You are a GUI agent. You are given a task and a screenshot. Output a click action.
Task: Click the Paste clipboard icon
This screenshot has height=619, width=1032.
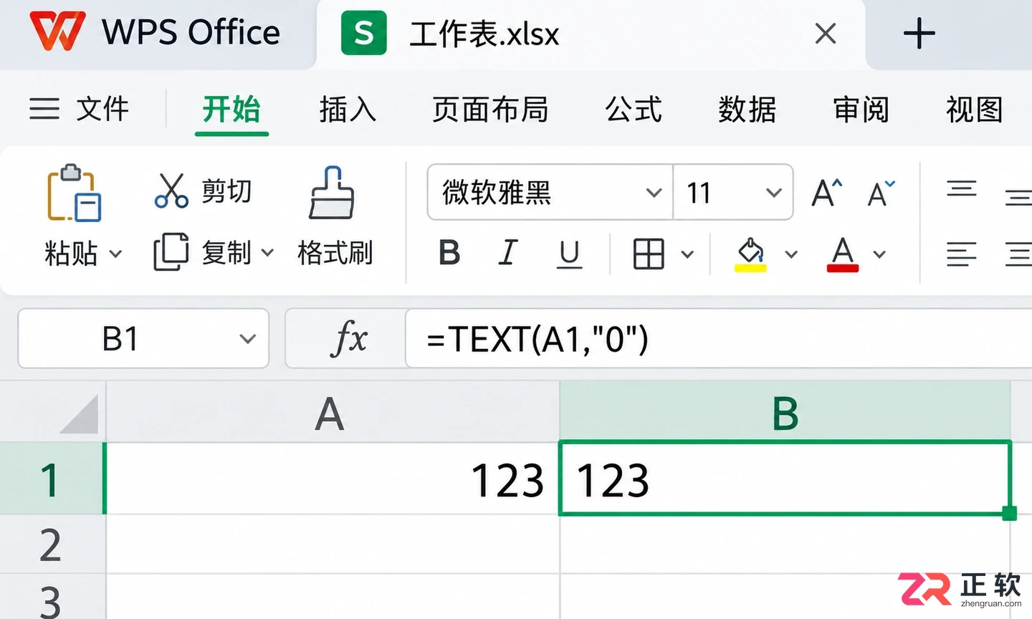tap(74, 193)
